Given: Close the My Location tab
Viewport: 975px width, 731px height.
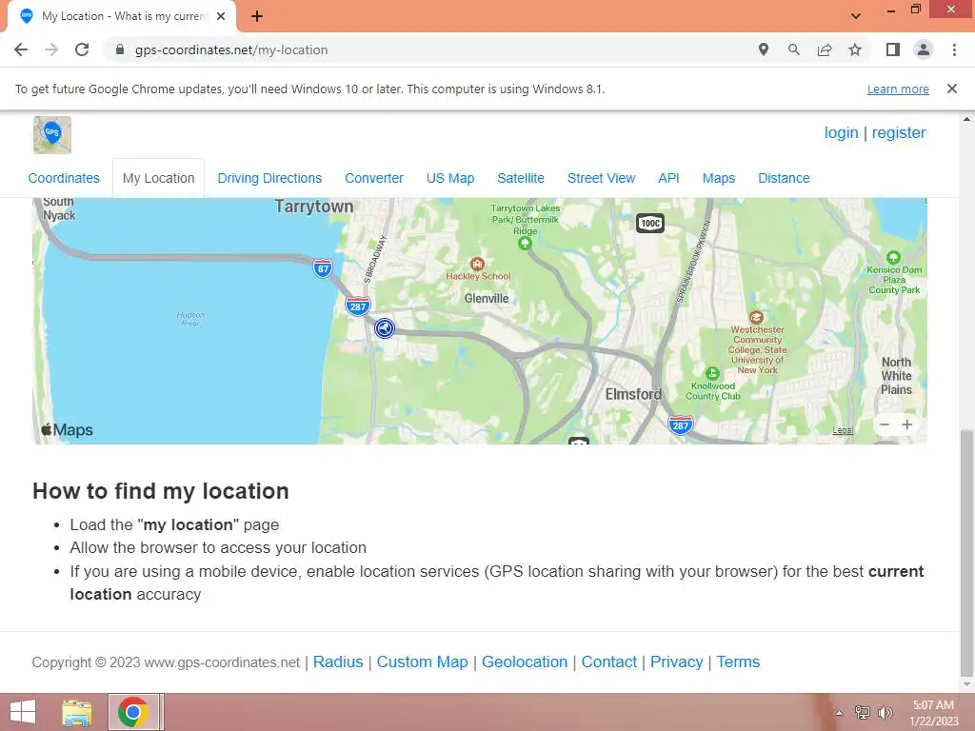Looking at the screenshot, I should click(x=221, y=16).
